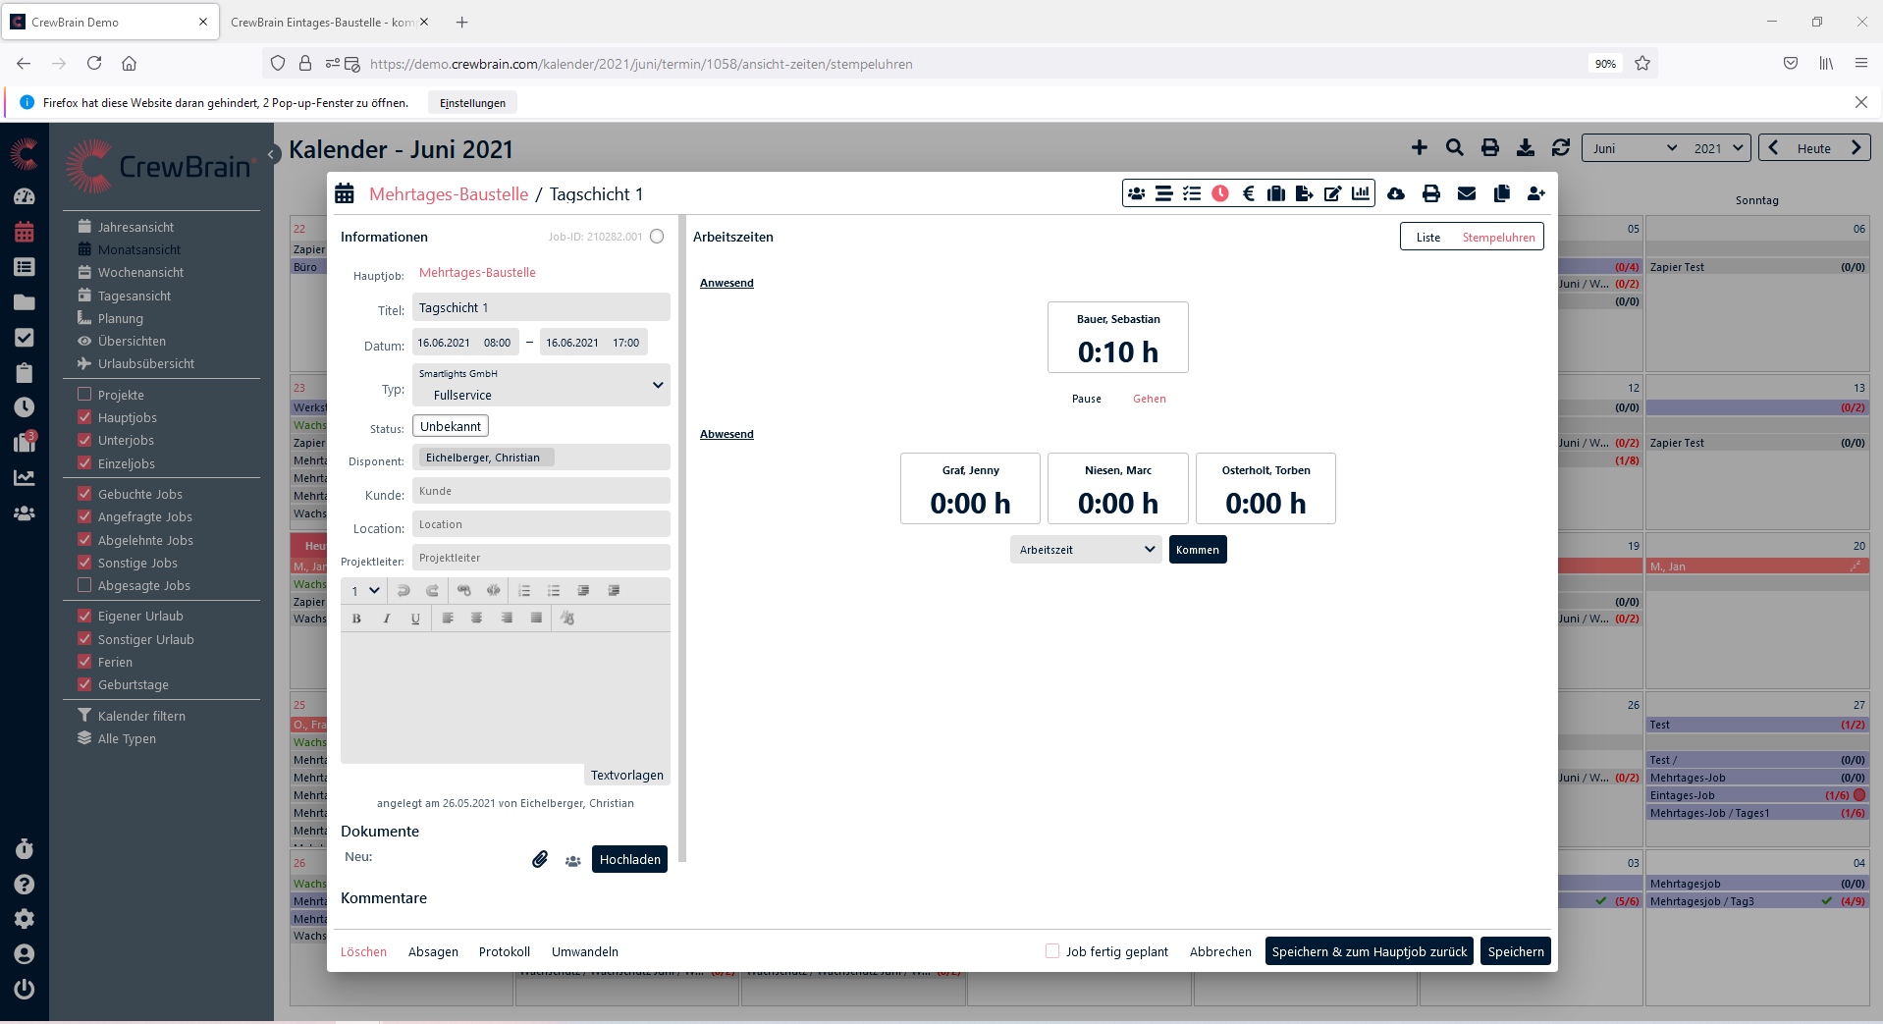Open the bar chart statistics icon

[1361, 193]
